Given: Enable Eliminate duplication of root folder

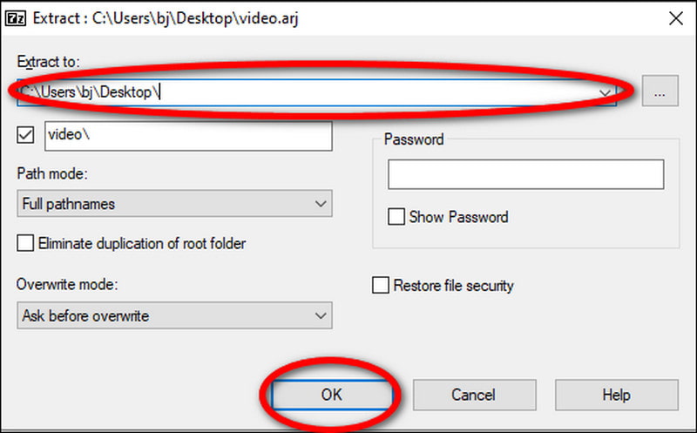Looking at the screenshot, I should click(26, 244).
